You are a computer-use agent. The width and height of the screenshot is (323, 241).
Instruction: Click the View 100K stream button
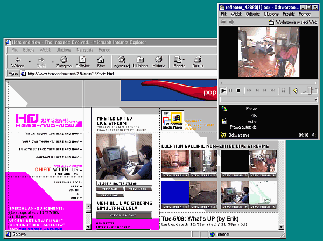[x=138, y=189]
